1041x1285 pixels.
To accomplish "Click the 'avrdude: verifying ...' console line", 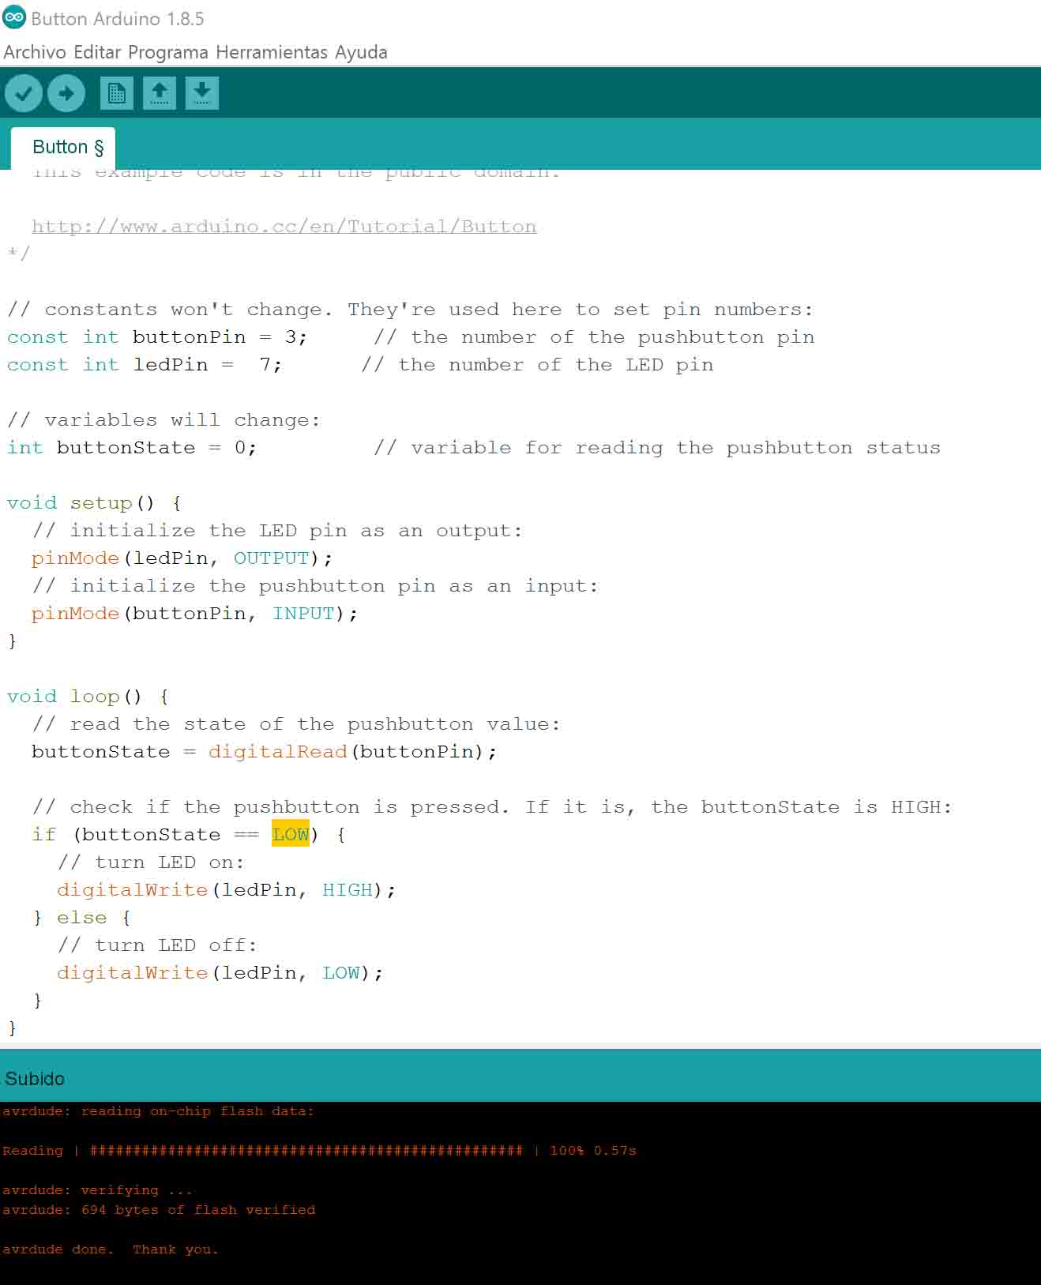I will click(97, 1190).
